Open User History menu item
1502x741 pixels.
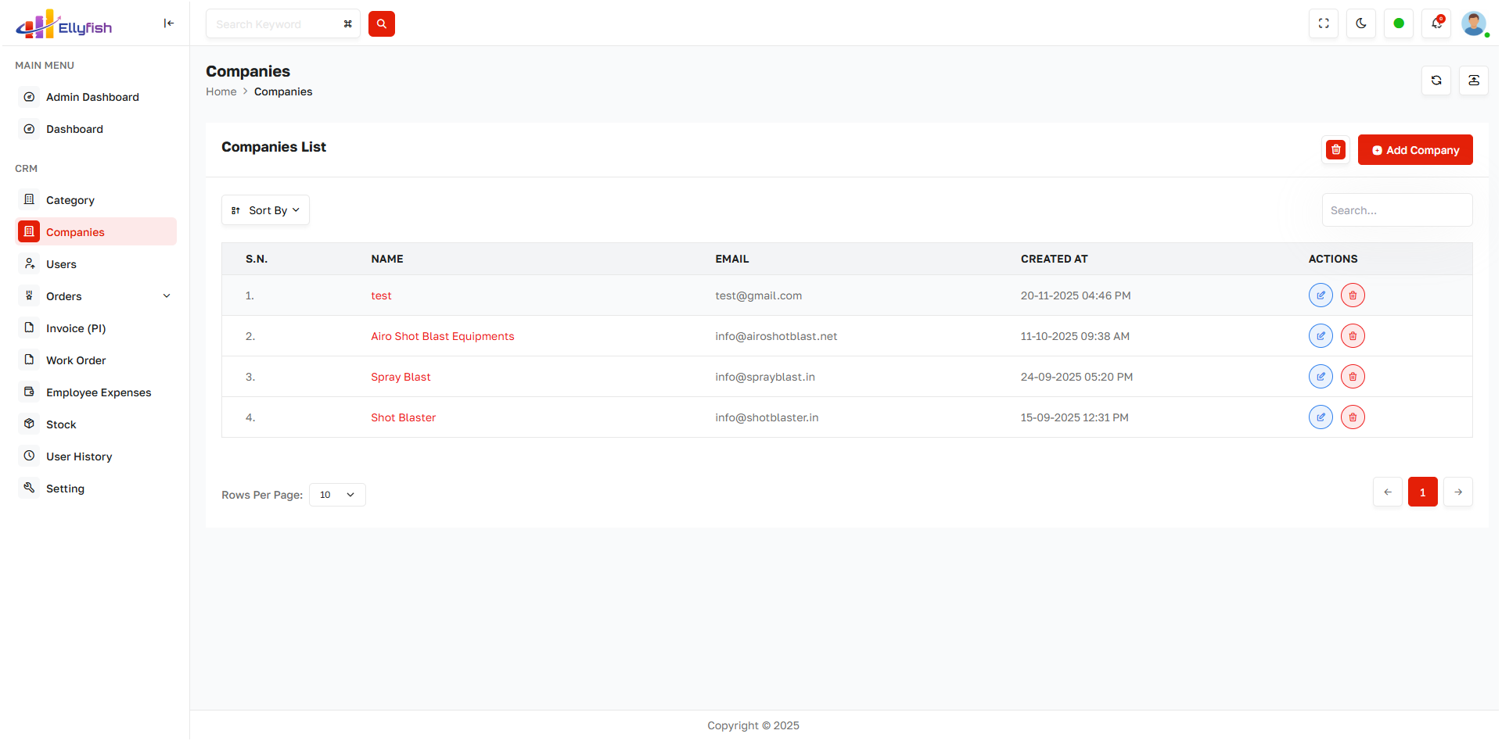[79, 456]
